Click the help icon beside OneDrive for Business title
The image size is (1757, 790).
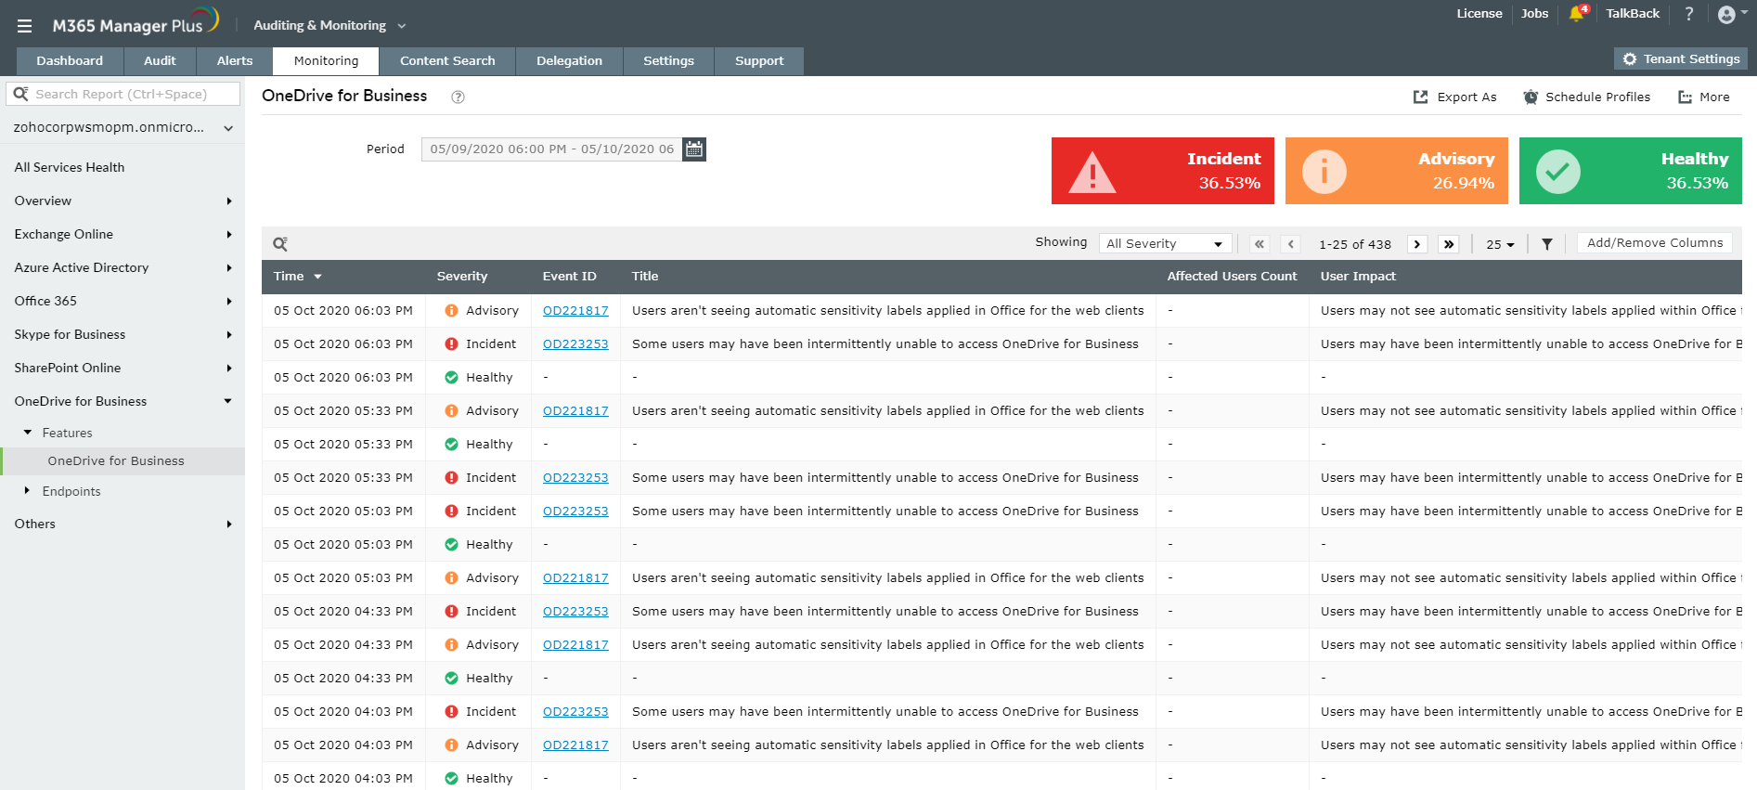click(458, 97)
